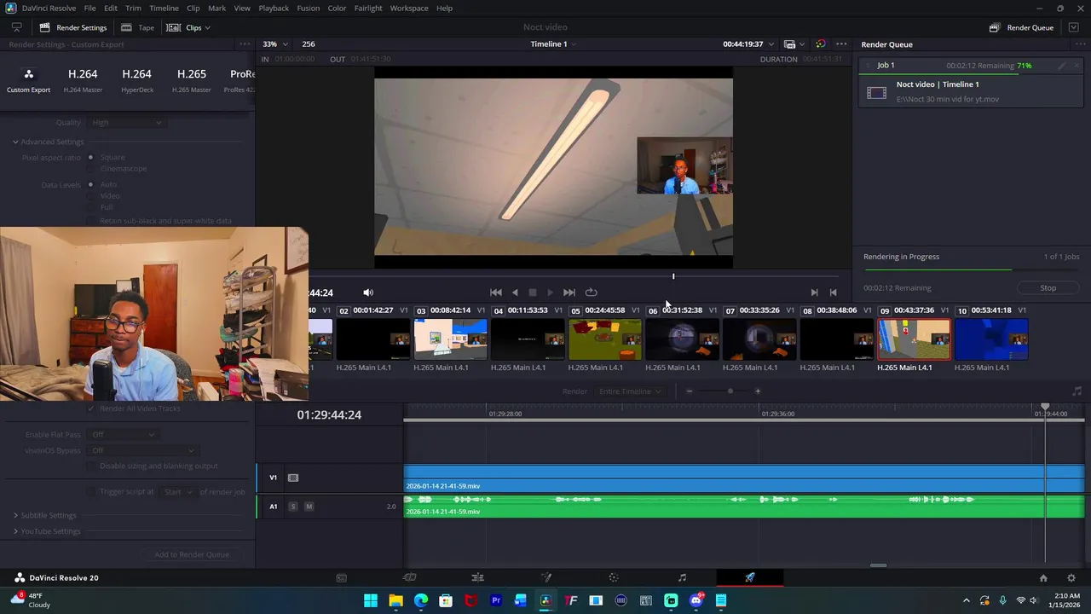The height and width of the screenshot is (614, 1091).
Task: Toggle Render Settings panel button
Action: [73, 27]
